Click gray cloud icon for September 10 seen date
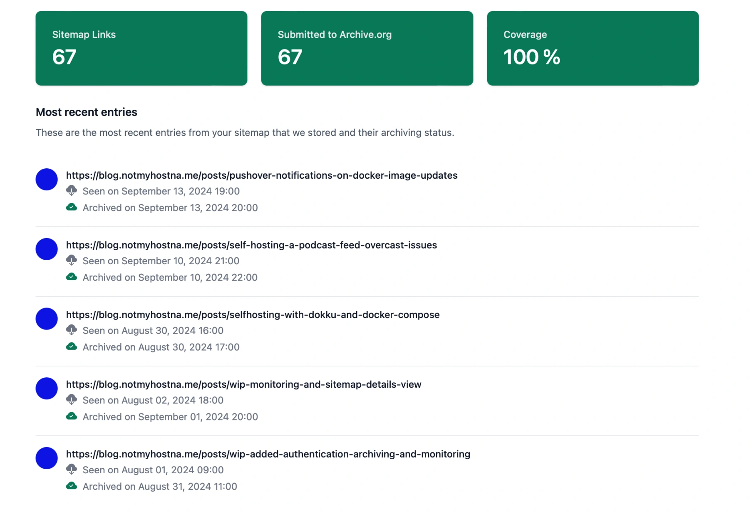Viewport: 749px width, 514px height. coord(72,261)
